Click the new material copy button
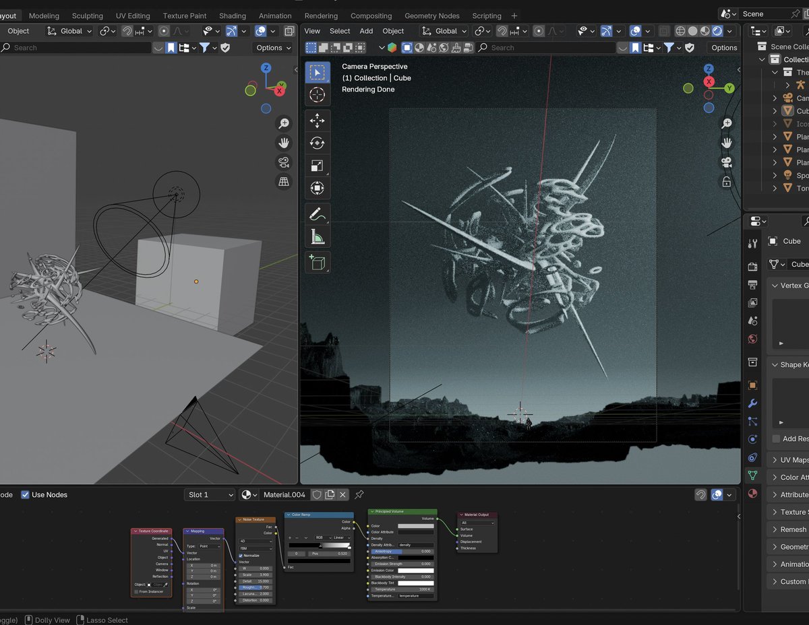 (330, 494)
